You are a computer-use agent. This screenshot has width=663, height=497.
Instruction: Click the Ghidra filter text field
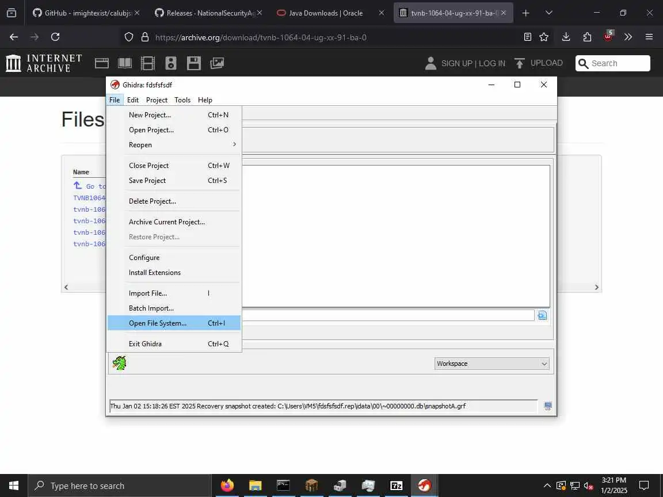click(x=388, y=315)
